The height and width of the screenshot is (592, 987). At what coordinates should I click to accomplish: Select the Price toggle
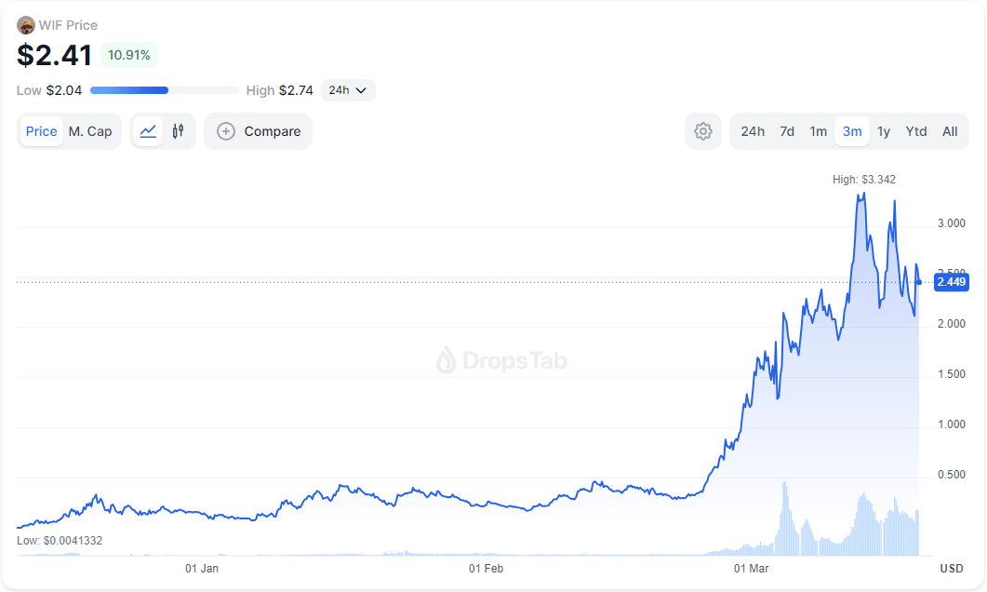(x=42, y=131)
